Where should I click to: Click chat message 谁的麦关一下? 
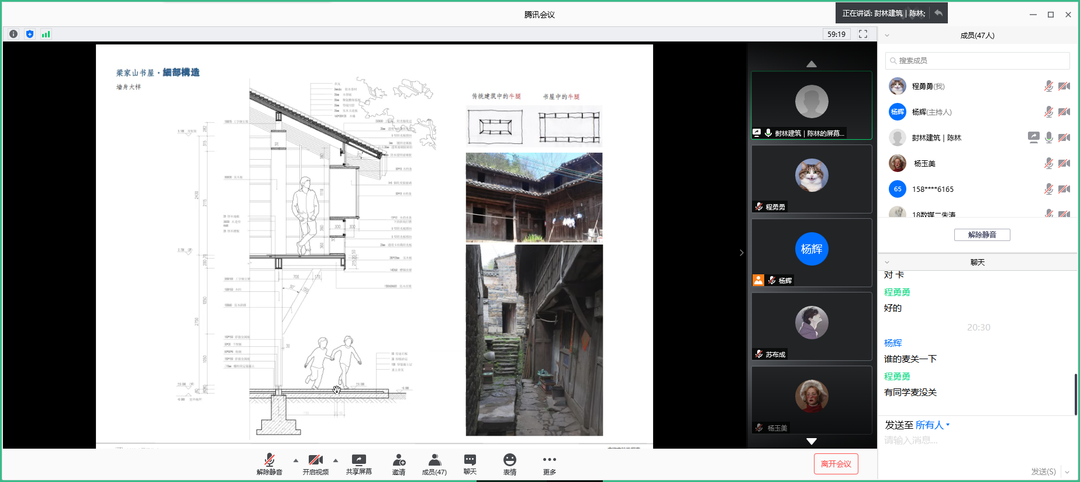point(910,359)
